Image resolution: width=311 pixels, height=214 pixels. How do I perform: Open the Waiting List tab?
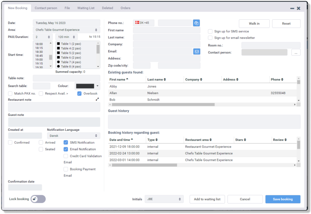click(86, 8)
